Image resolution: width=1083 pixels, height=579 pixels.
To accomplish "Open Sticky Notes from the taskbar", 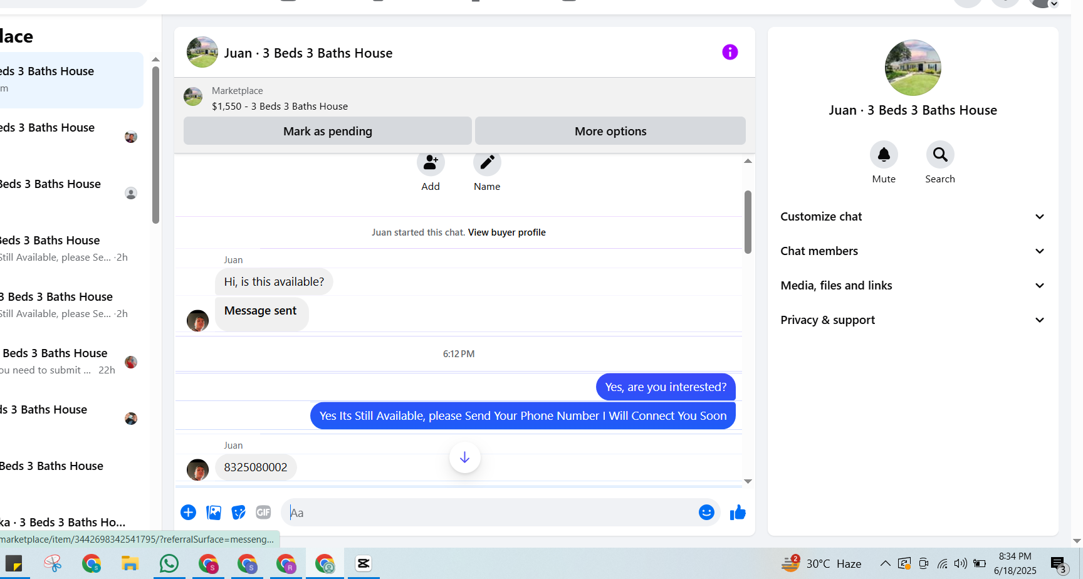I will pyautogui.click(x=13, y=563).
